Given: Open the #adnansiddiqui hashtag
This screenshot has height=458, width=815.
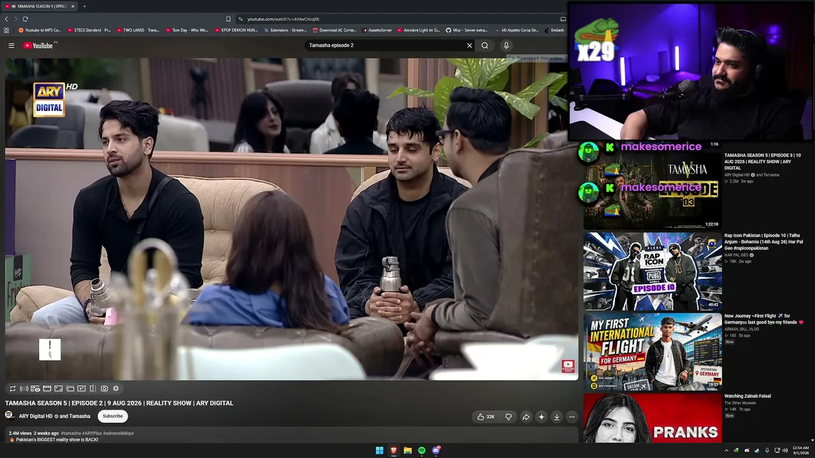Looking at the screenshot, I should pyautogui.click(x=118, y=433).
